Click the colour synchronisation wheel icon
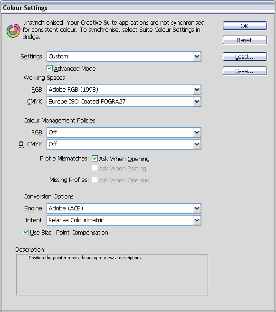The image size is (276, 312). pos(13,31)
